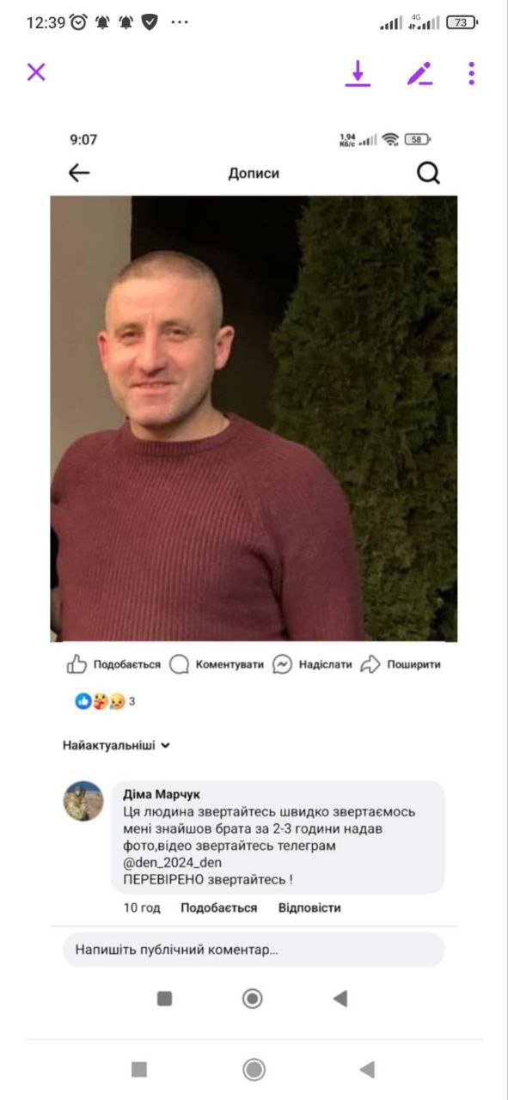Image resolution: width=508 pixels, height=1100 pixels.
Task: Close the image viewer with purple X
Action: pos(36,72)
